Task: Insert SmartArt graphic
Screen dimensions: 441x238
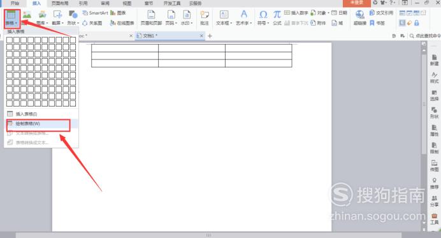Action: [x=95, y=13]
